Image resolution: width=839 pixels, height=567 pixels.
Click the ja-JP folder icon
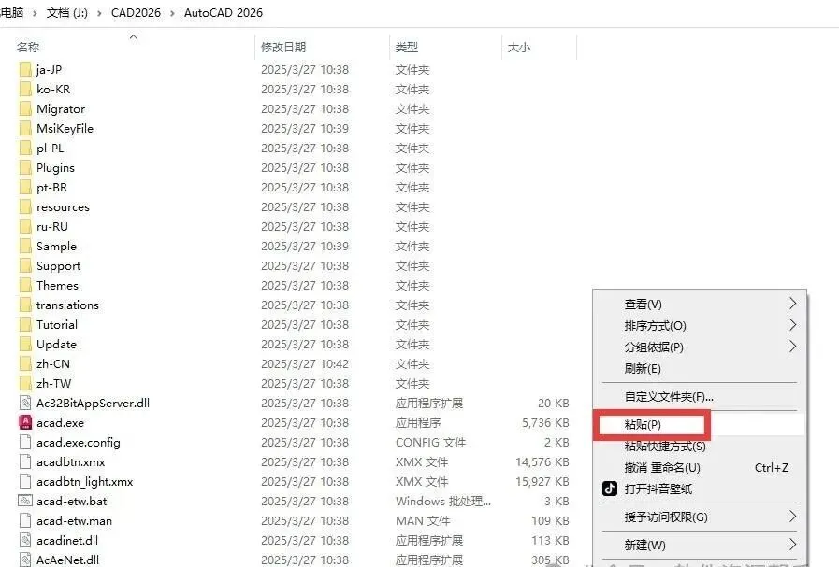pyautogui.click(x=25, y=69)
